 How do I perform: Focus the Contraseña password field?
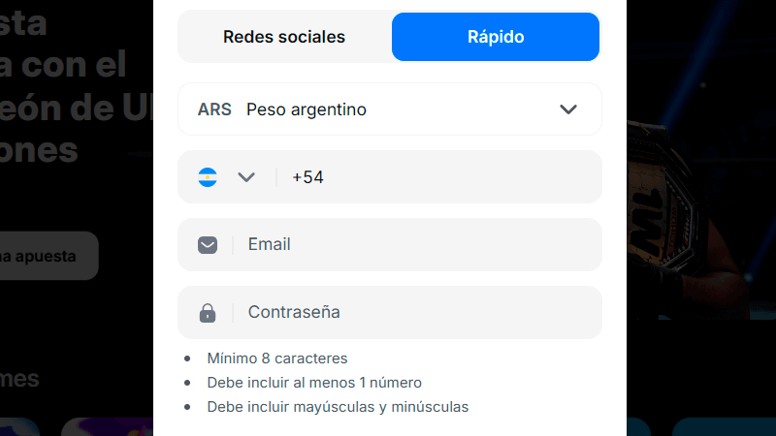(417, 313)
